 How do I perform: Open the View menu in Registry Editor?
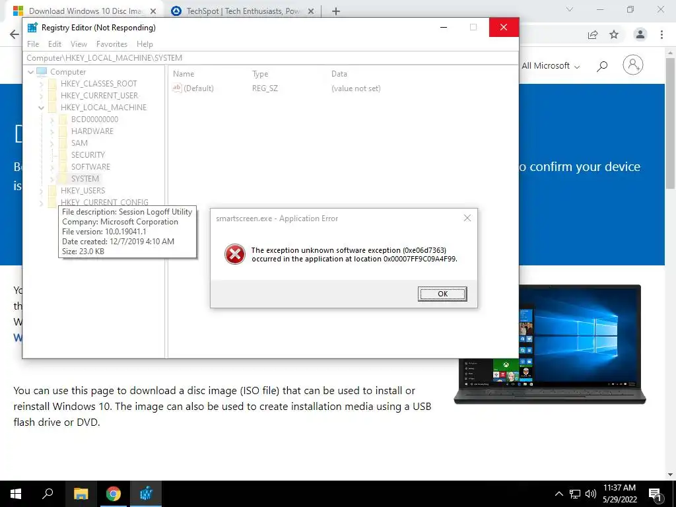point(79,44)
